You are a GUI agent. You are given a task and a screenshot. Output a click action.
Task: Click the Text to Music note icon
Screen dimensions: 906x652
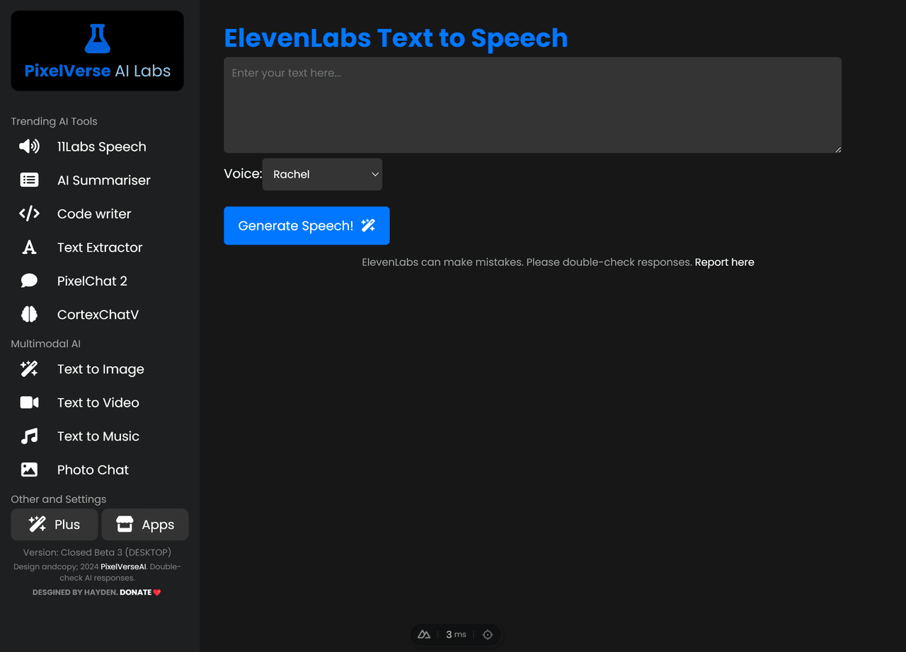point(29,436)
